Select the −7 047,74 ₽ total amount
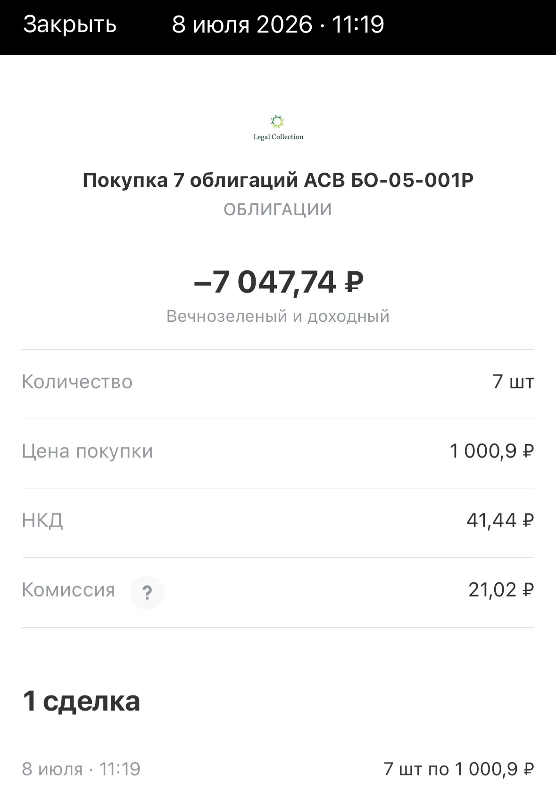Viewport: 556px width, 798px height. [x=278, y=282]
